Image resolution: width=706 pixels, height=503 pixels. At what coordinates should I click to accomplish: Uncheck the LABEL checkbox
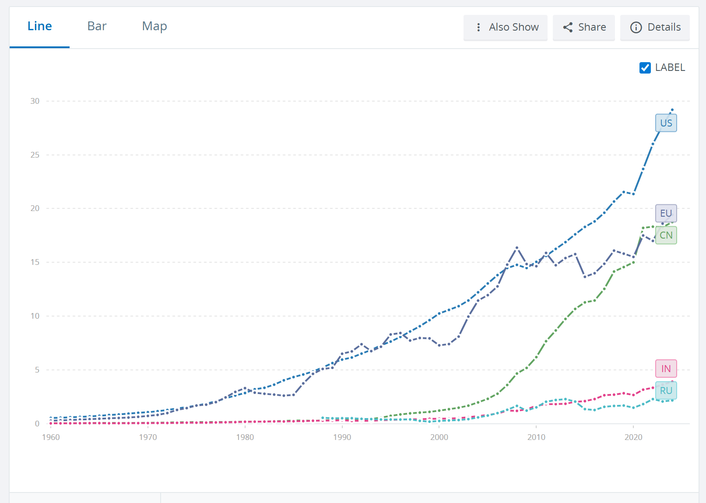645,68
